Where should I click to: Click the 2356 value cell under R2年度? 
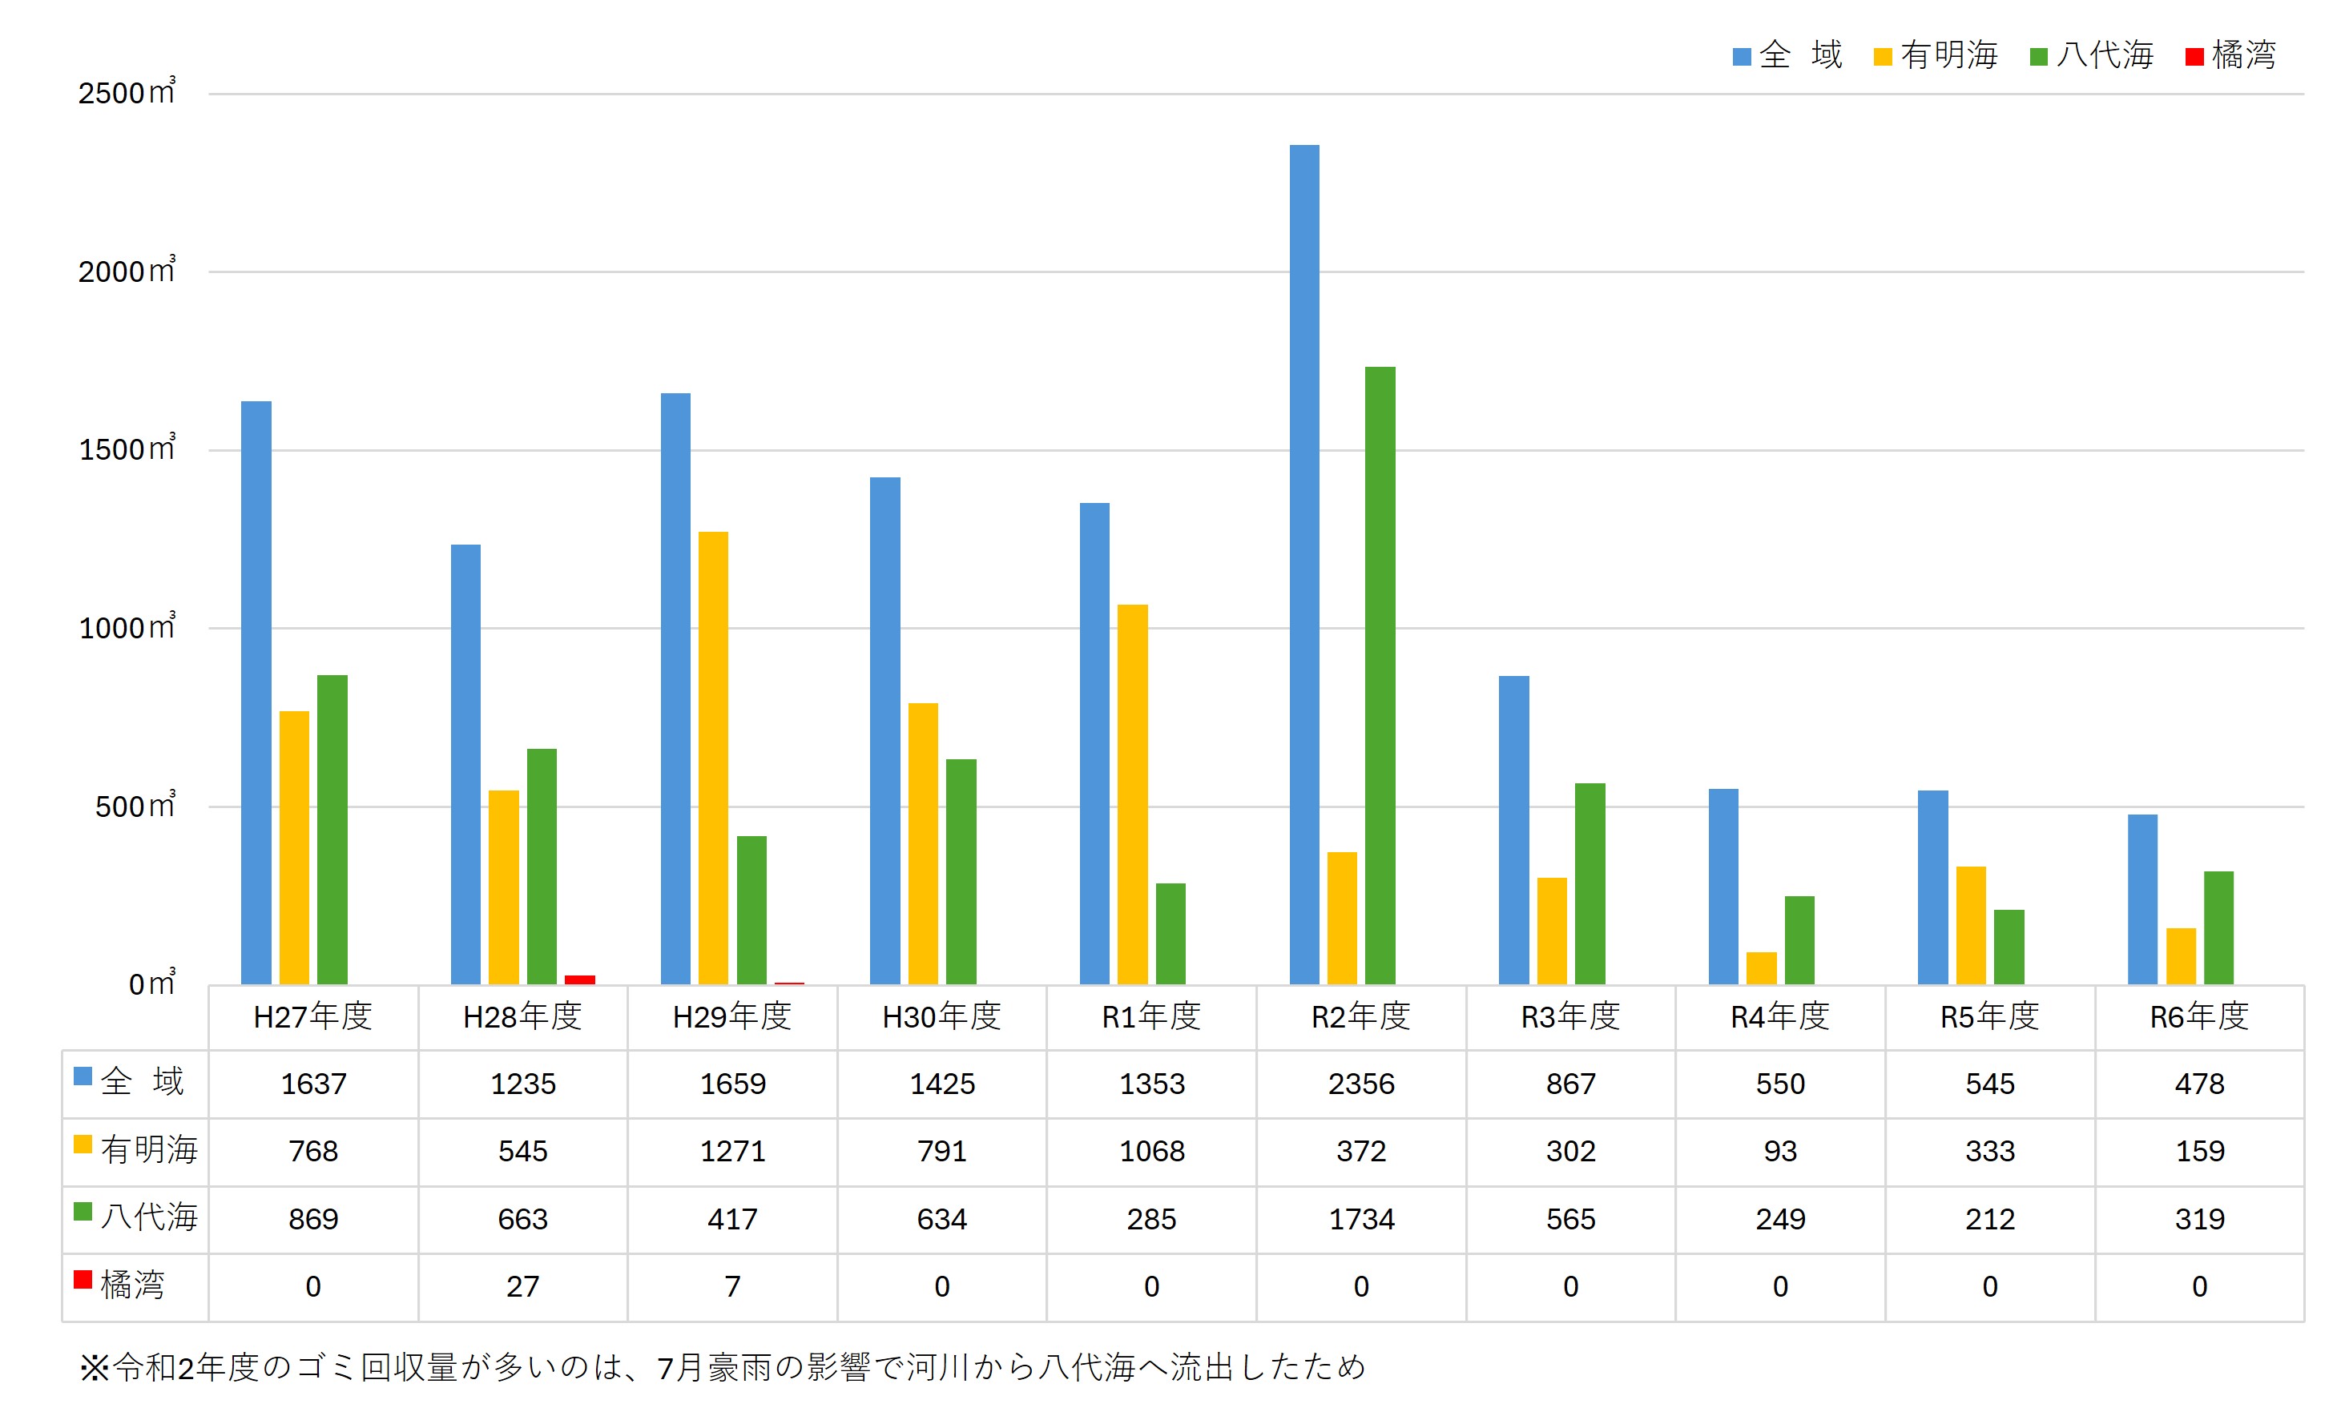coord(1361,1084)
